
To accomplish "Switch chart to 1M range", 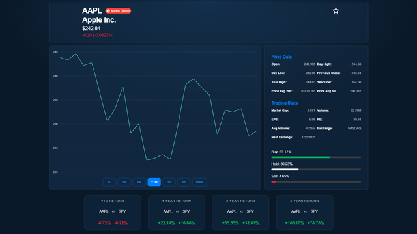I will point(124,182).
